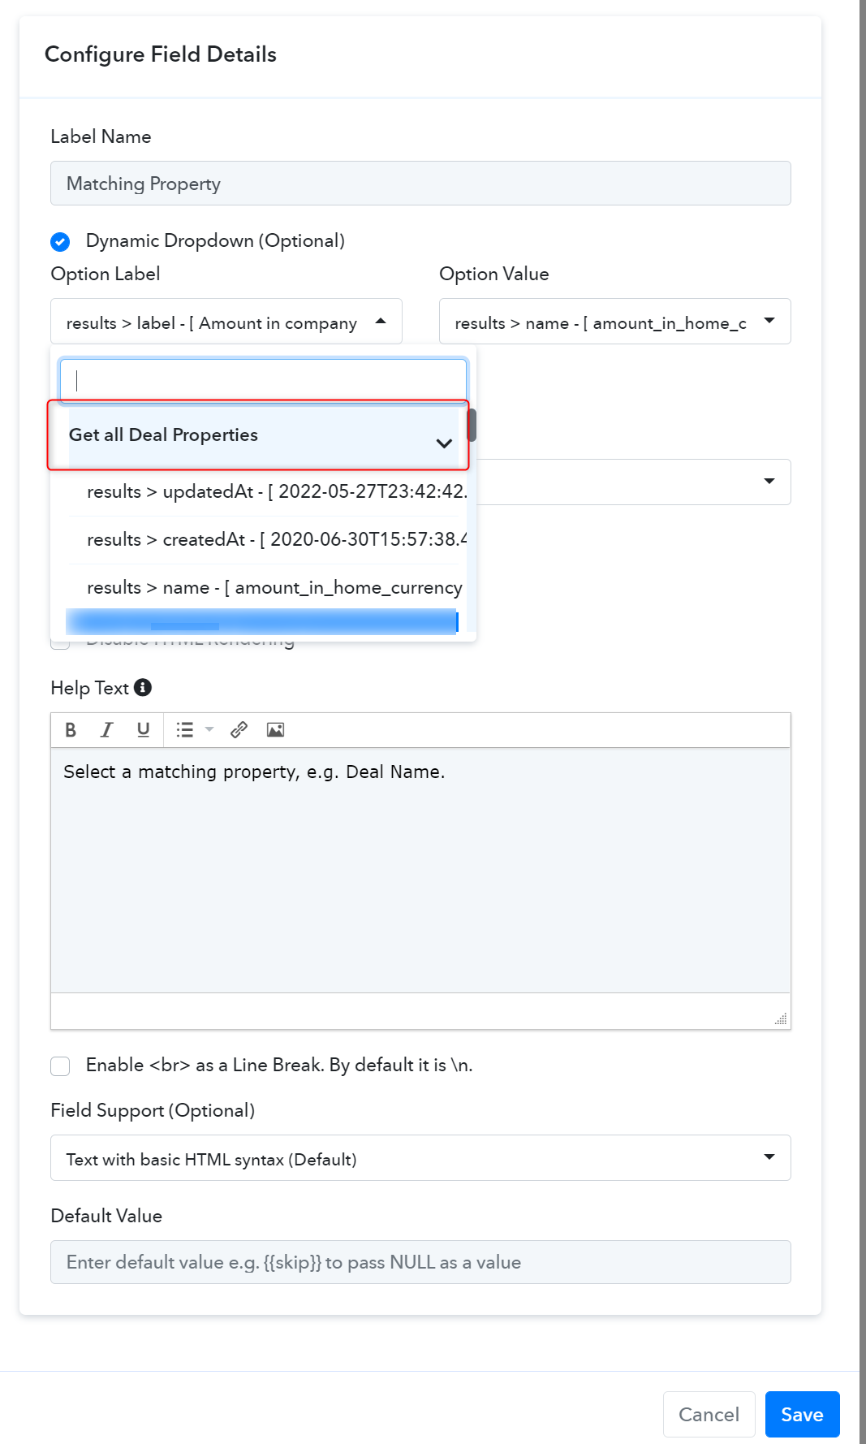Open the Option Value dropdown

(614, 322)
